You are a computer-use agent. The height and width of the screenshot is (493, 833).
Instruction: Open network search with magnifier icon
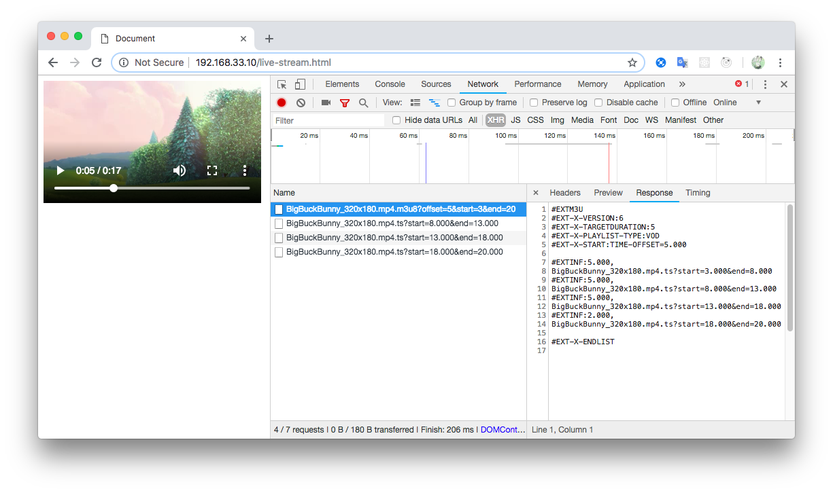[363, 102]
